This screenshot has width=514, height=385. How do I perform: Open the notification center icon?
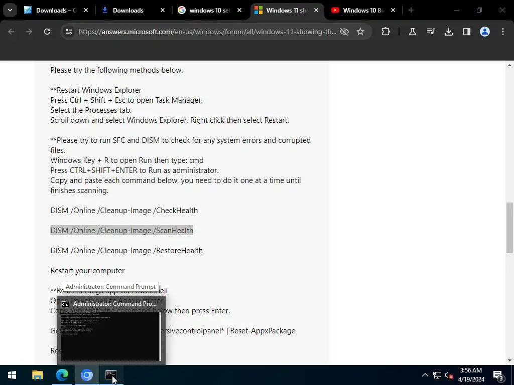click(x=499, y=375)
